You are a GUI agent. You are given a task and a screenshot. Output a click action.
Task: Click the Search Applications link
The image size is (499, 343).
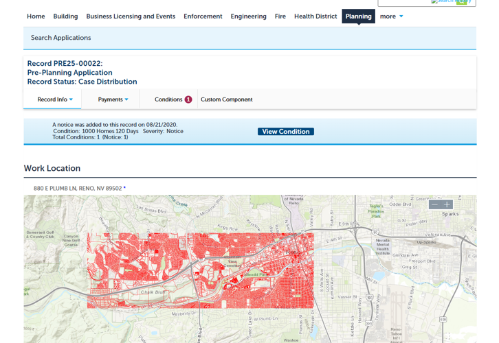point(60,38)
